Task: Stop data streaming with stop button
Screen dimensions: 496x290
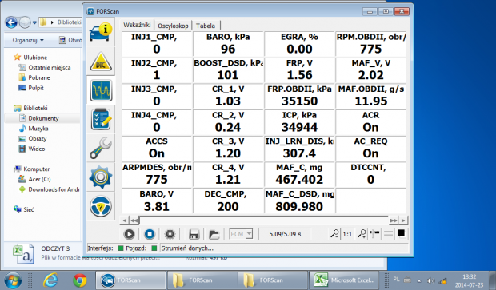Action: pos(150,234)
